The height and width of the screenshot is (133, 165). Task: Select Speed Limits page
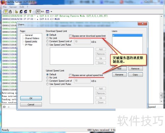coord(31,41)
